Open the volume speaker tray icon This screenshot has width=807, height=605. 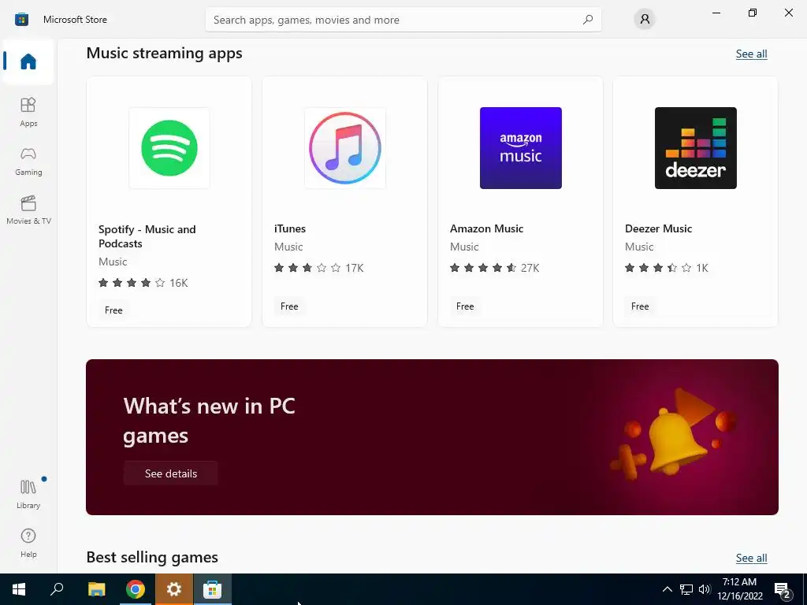coord(705,589)
